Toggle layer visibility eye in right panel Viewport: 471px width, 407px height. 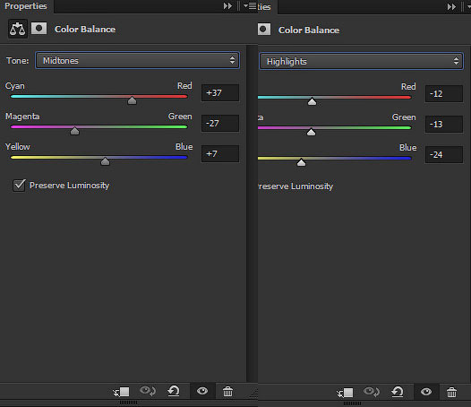click(x=426, y=392)
